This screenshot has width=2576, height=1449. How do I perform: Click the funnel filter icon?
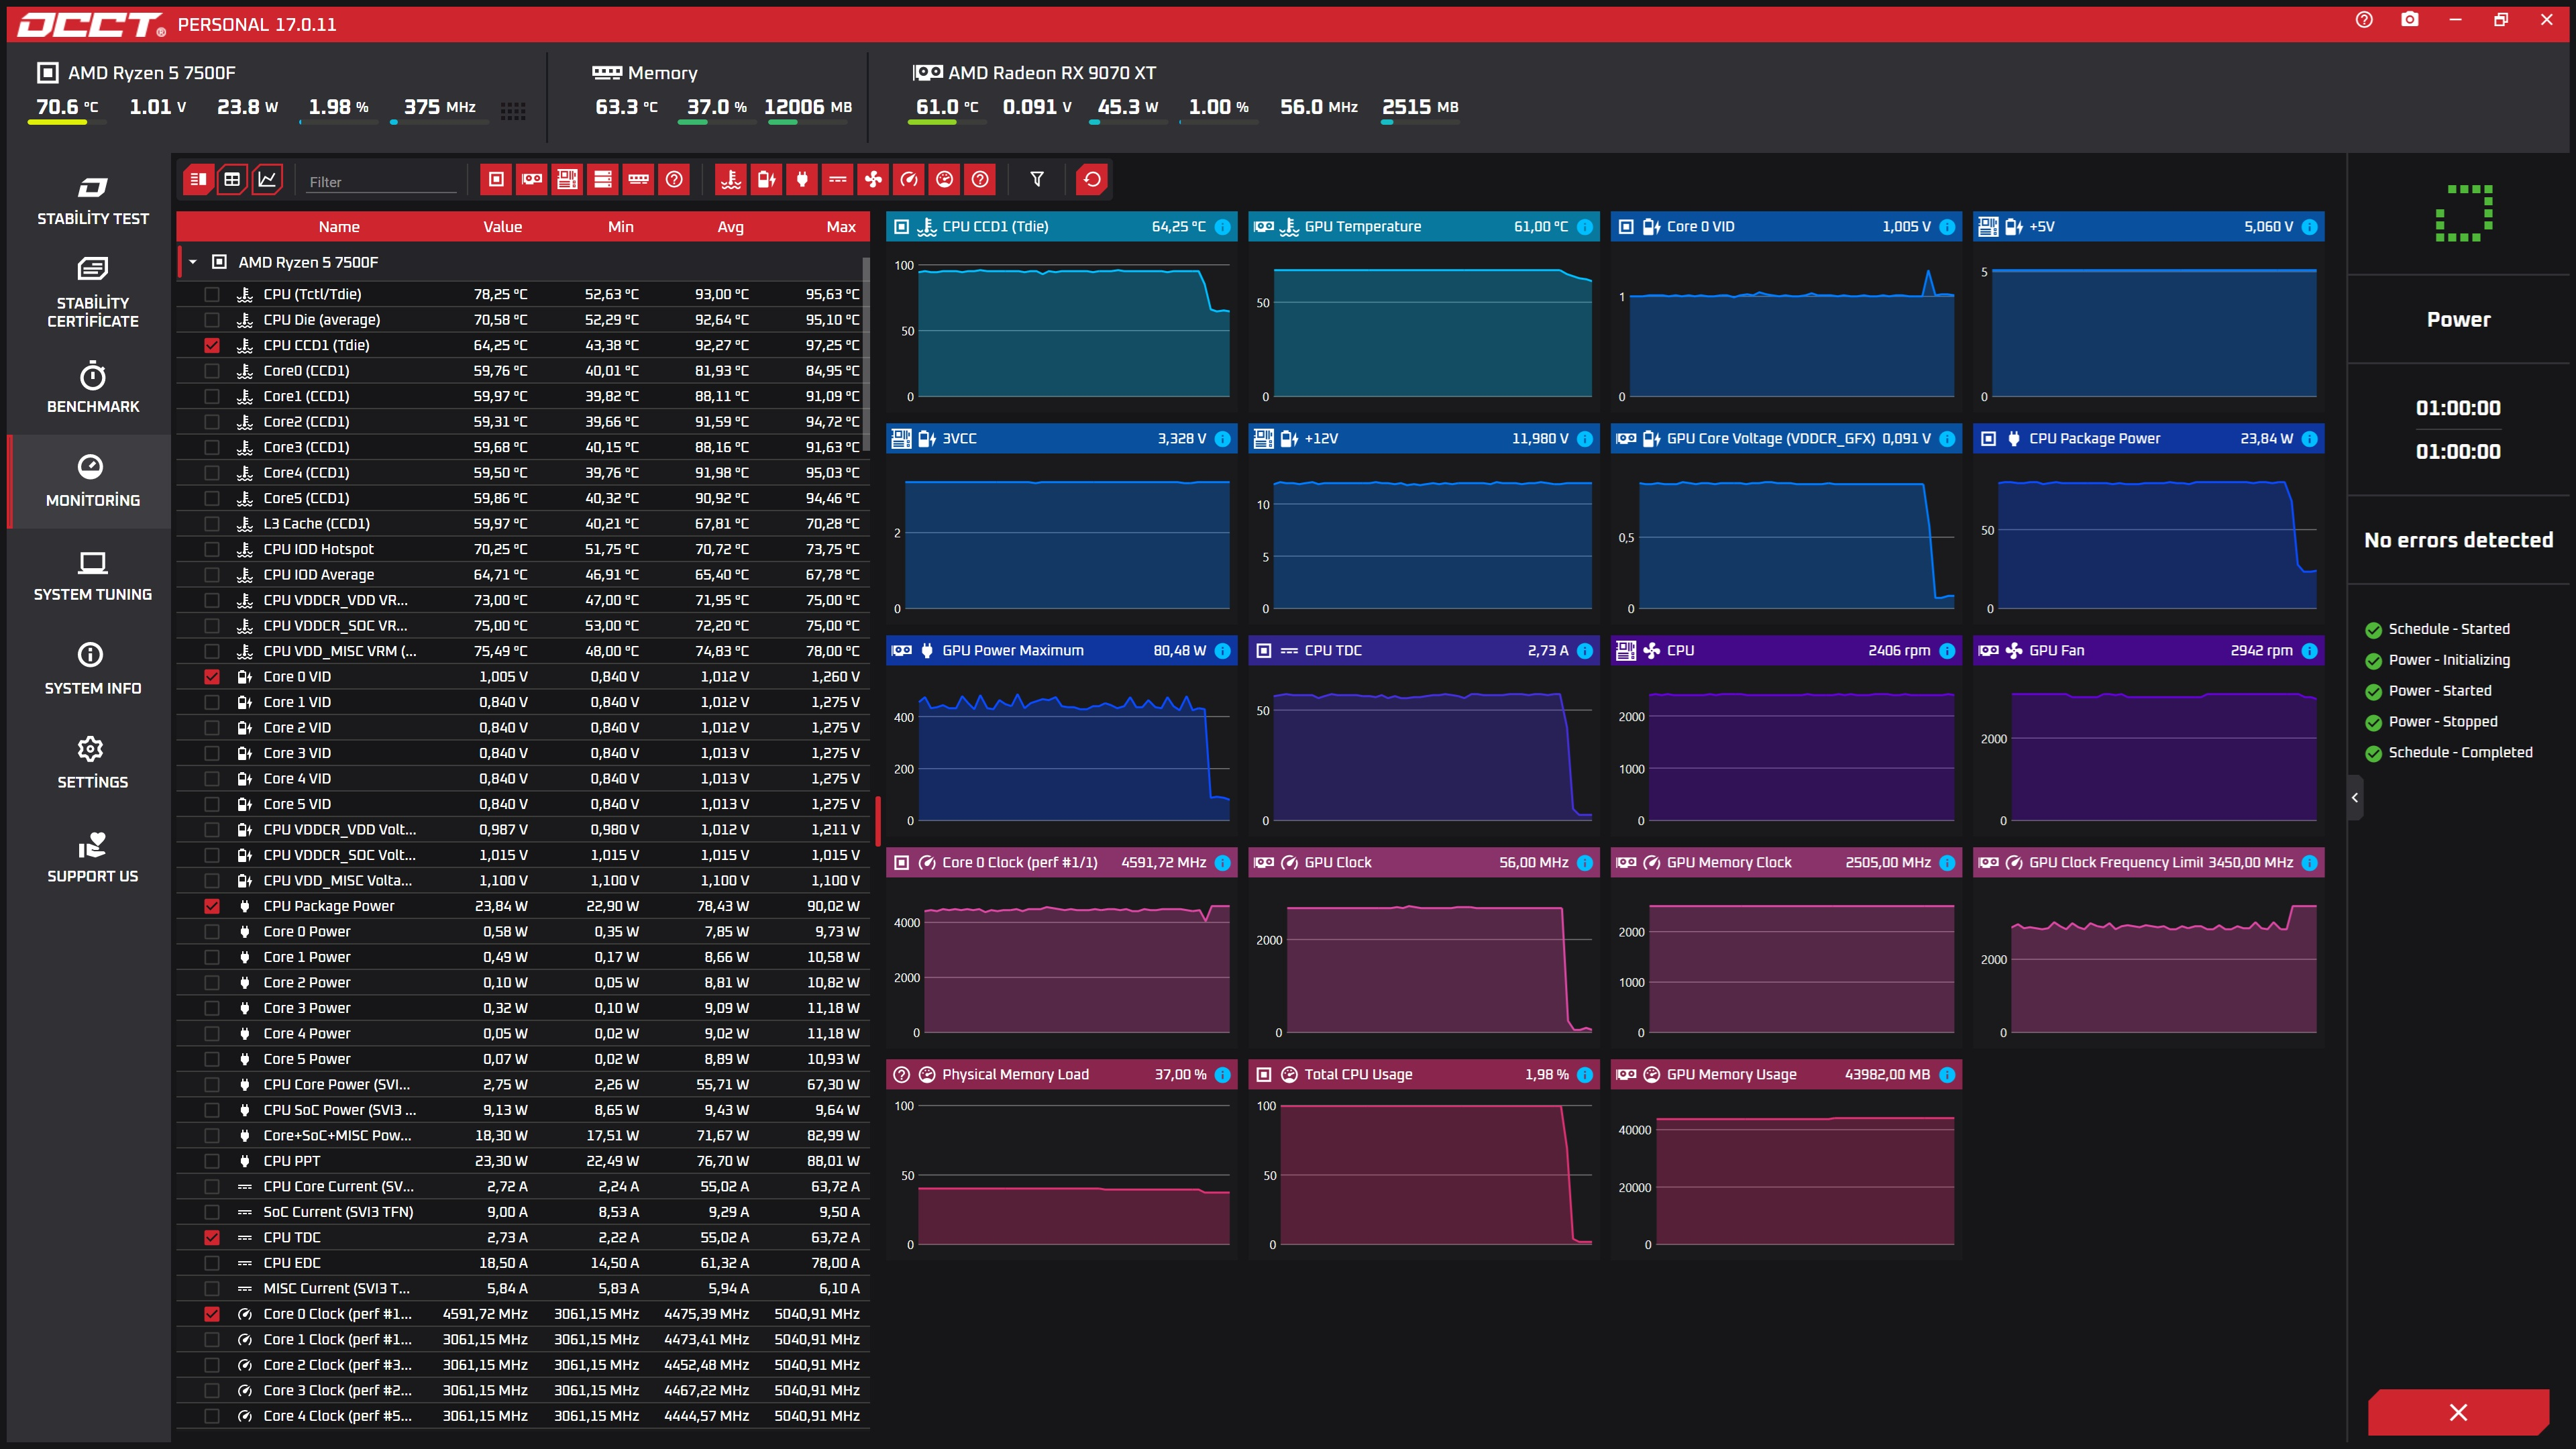[1037, 180]
